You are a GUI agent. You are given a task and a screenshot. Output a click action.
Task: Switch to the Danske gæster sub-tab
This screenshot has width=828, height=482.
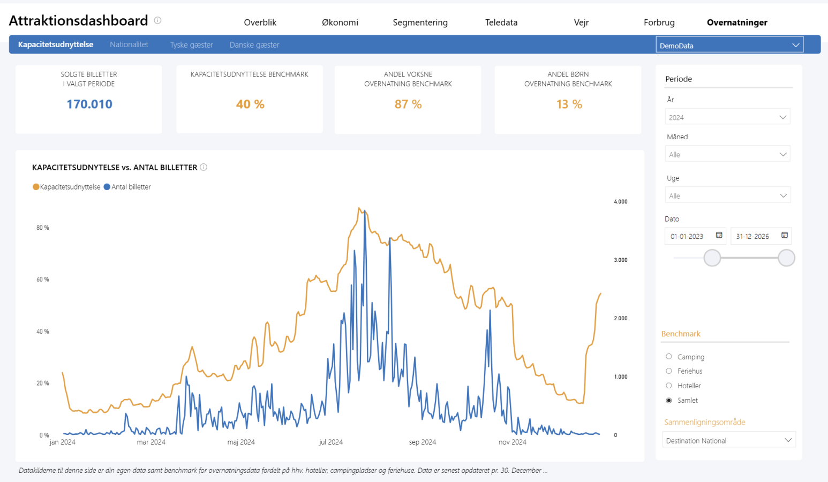254,45
